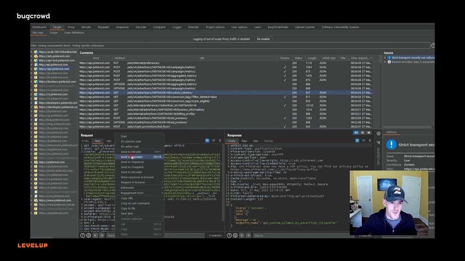Select the /ads/v3/pin_promotions/bid_floor/ row
Screen dimensions: 465x261
click(x=225, y=127)
